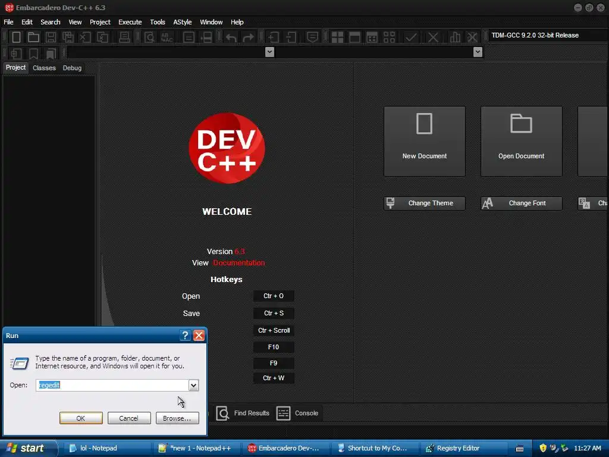Click the Undo arrow toolbar icon
Viewport: 609px width, 457px height.
pos(231,37)
